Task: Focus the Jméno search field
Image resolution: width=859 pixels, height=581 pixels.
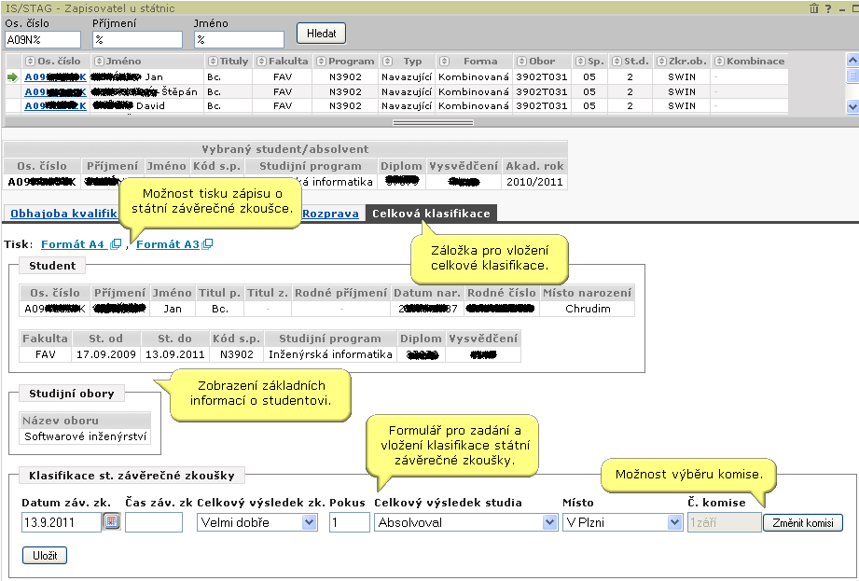Action: click(239, 39)
